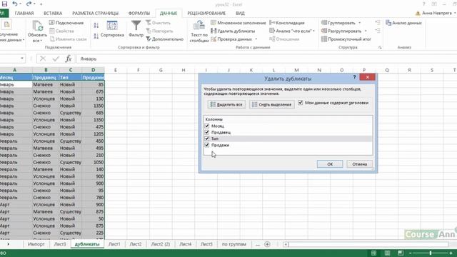Sort ascending A to Z
The height and width of the screenshot is (257, 457).
(96, 26)
